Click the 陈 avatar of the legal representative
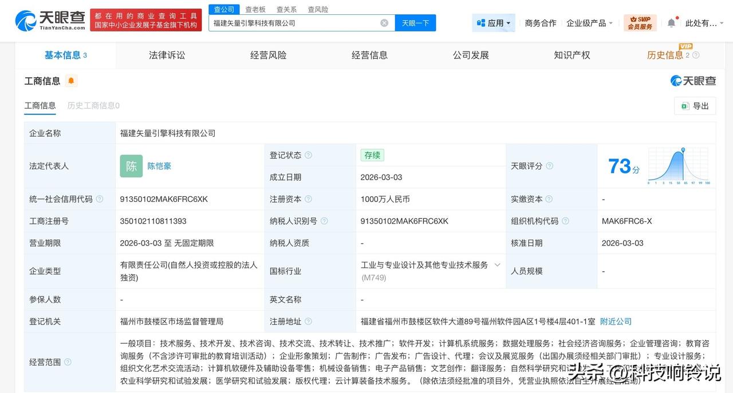 click(x=131, y=166)
